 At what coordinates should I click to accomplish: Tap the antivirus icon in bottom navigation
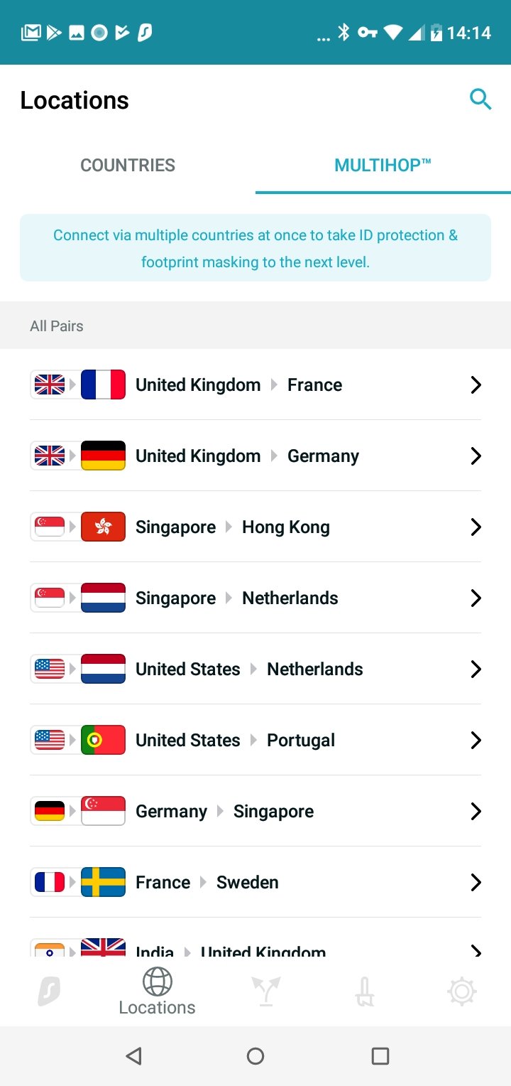(365, 991)
